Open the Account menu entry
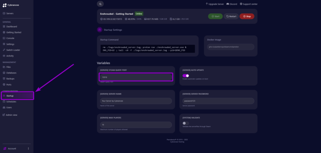 click(x=12, y=148)
